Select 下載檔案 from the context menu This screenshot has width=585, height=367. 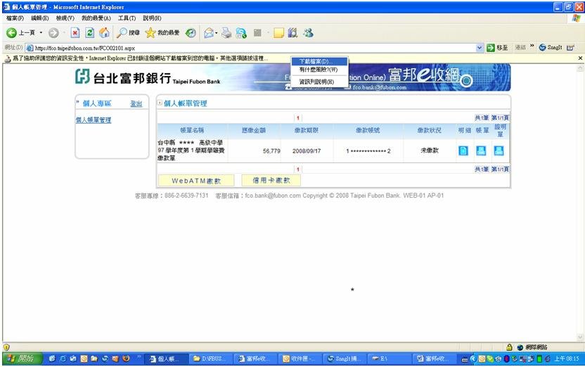(x=314, y=62)
